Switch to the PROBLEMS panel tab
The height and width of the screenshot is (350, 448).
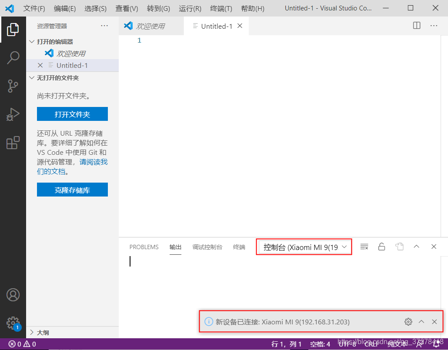click(x=144, y=247)
